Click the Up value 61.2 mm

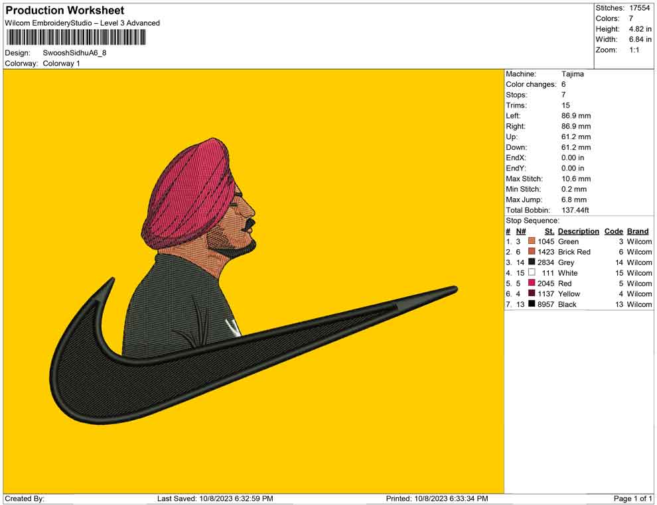tap(576, 137)
